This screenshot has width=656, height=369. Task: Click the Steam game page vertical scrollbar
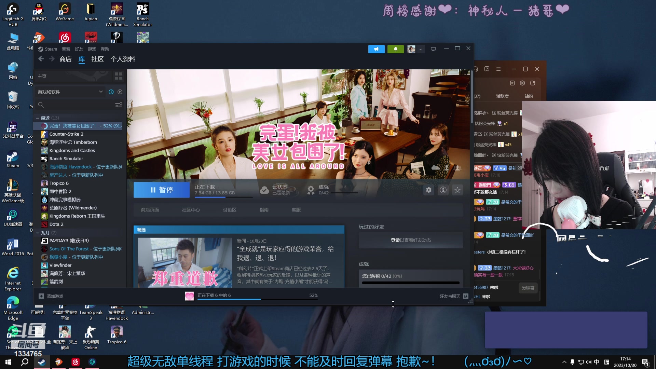pyautogui.click(x=471, y=97)
